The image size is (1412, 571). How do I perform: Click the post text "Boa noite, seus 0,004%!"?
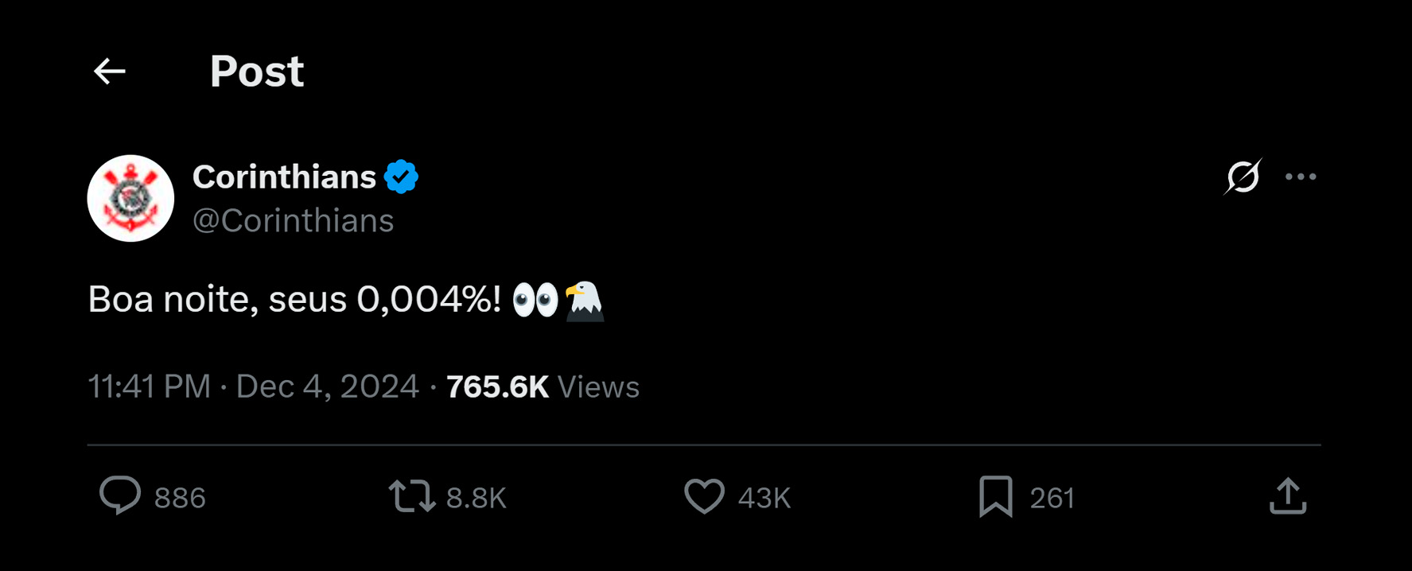pos(294,300)
